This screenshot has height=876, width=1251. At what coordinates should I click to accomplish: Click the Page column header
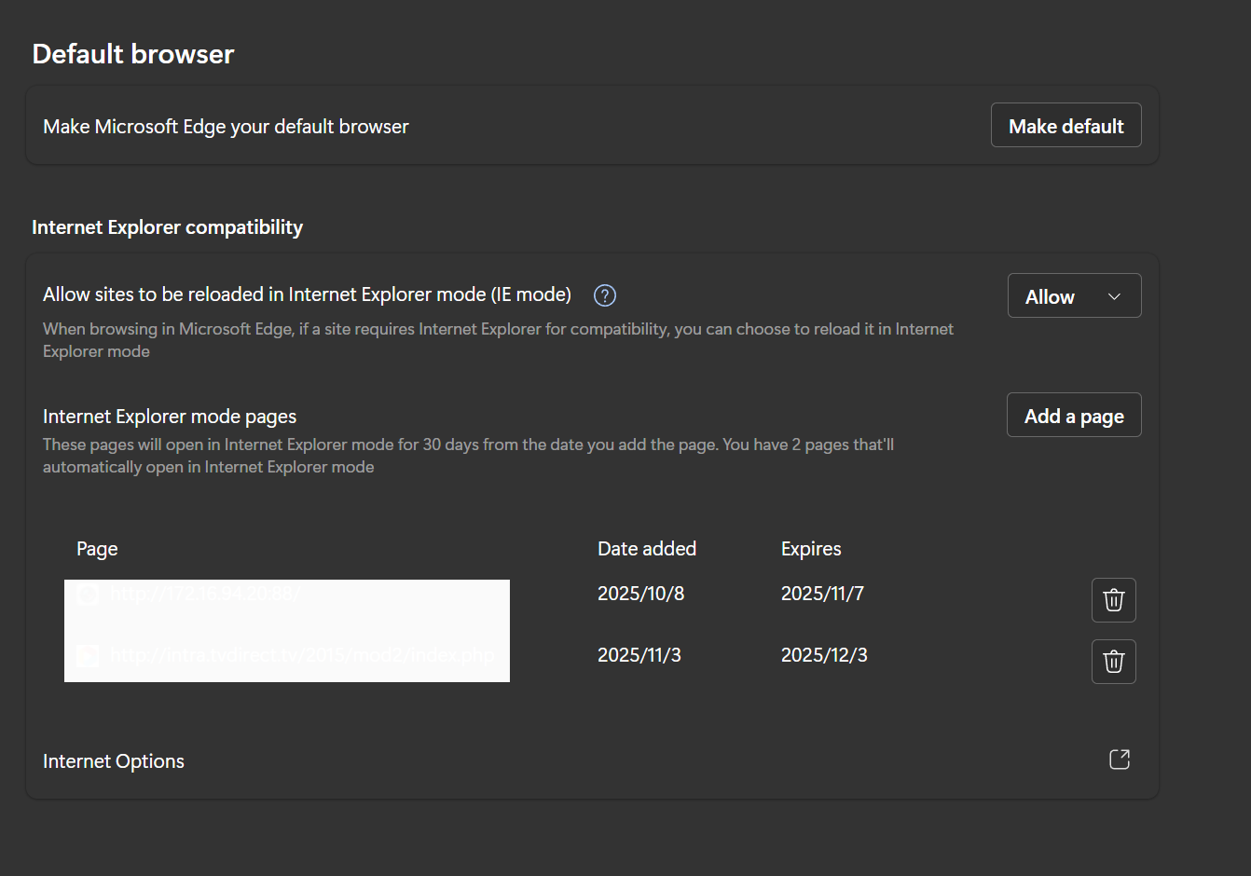pyautogui.click(x=97, y=549)
